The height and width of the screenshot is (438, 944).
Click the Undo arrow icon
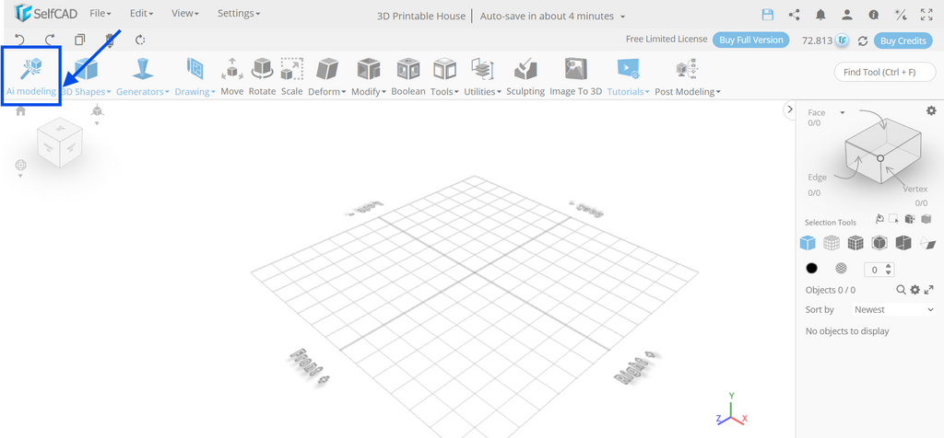pos(19,40)
